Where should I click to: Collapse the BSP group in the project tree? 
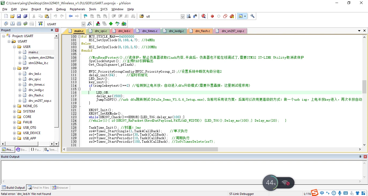tap(14, 68)
